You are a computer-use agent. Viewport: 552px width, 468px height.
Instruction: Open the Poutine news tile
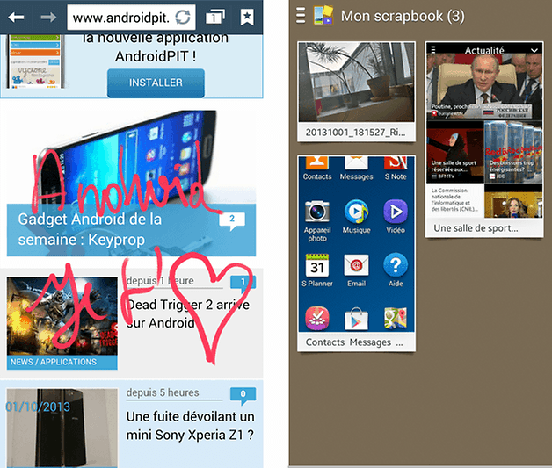[x=484, y=87]
